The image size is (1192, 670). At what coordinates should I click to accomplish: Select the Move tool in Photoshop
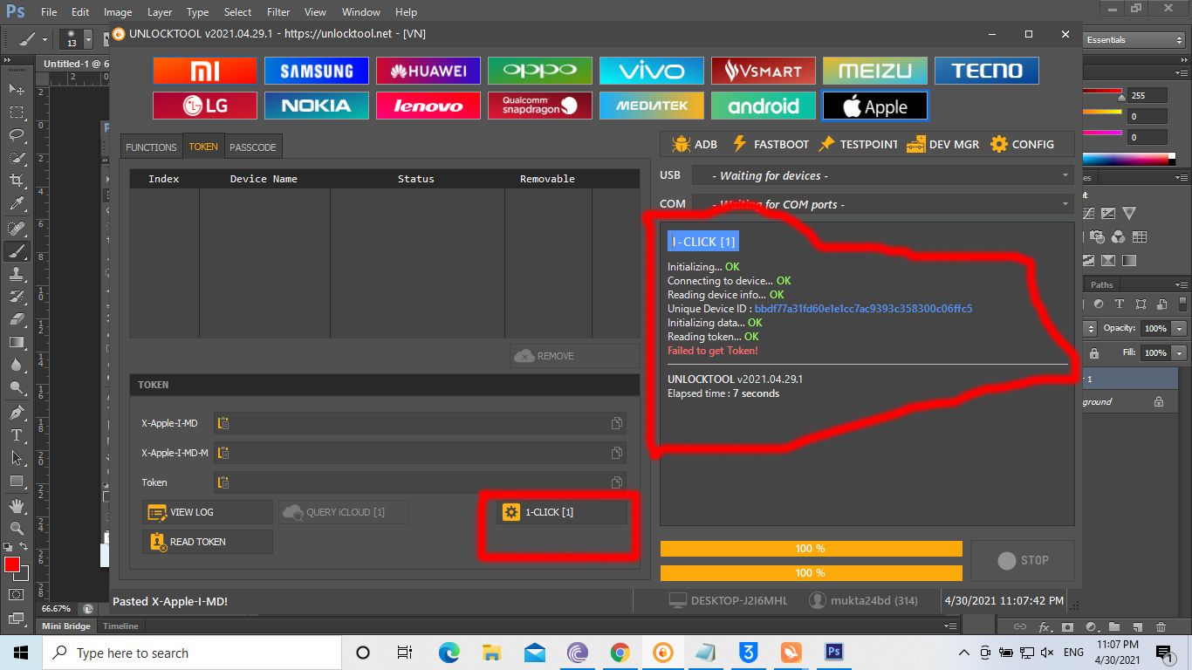[x=17, y=90]
